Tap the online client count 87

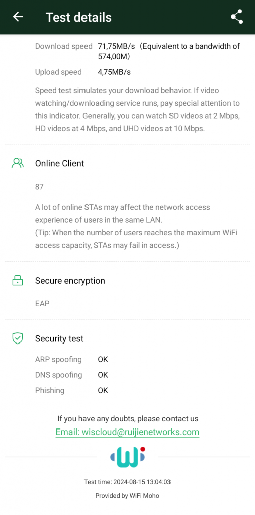39,187
